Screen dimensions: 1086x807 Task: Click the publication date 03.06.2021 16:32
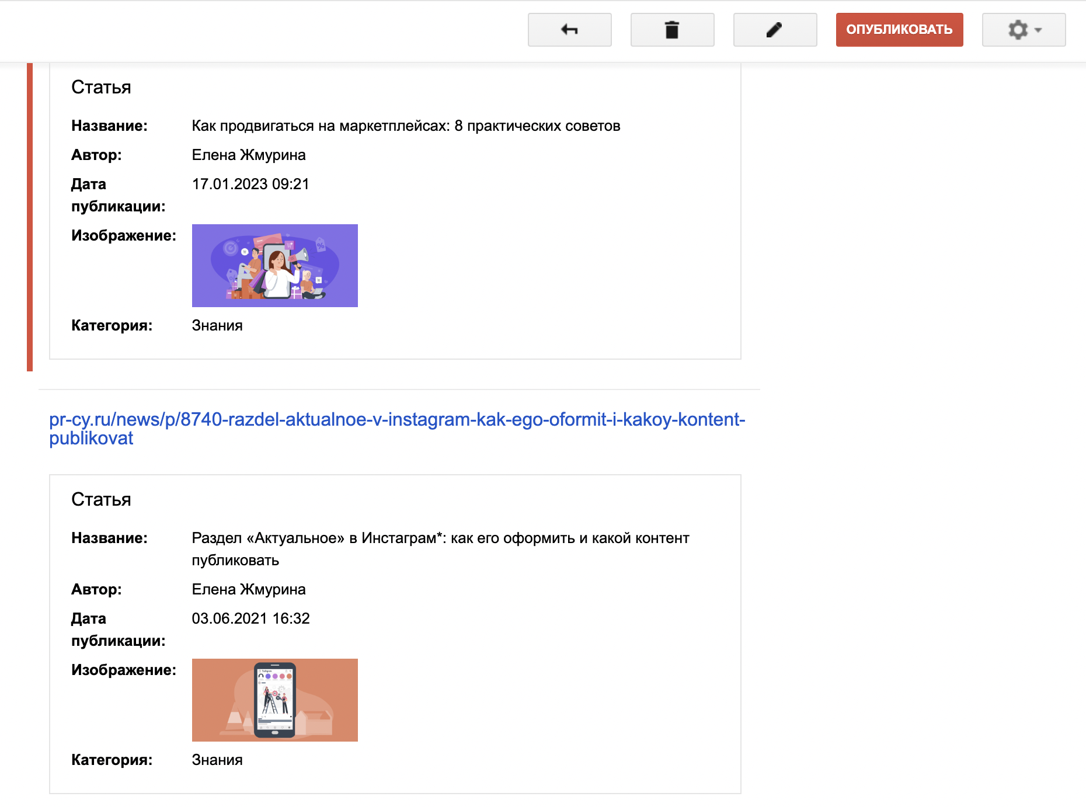click(x=250, y=619)
